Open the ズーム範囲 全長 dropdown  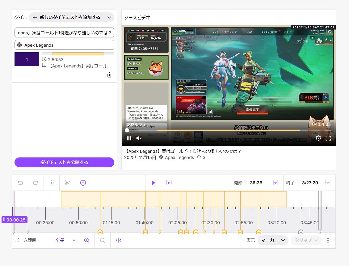tap(65, 240)
